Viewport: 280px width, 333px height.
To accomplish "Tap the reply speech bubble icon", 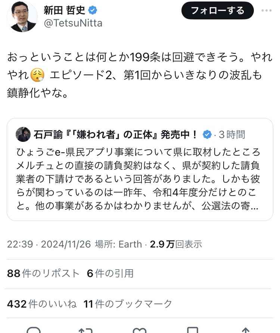I will [34, 330].
